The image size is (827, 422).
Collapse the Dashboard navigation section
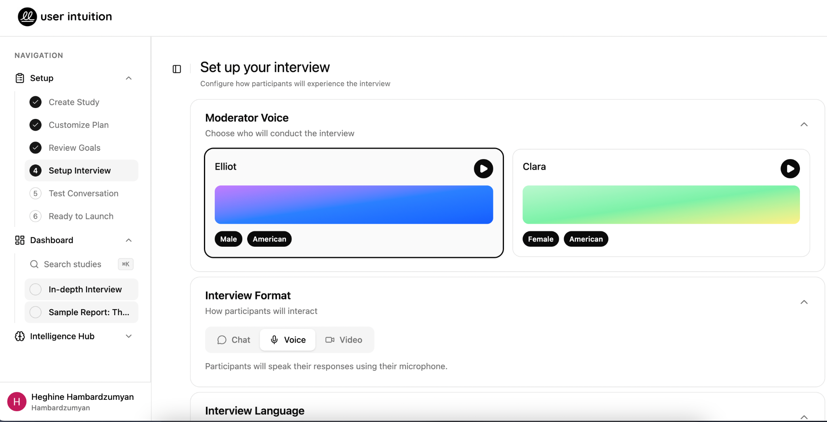pyautogui.click(x=129, y=240)
